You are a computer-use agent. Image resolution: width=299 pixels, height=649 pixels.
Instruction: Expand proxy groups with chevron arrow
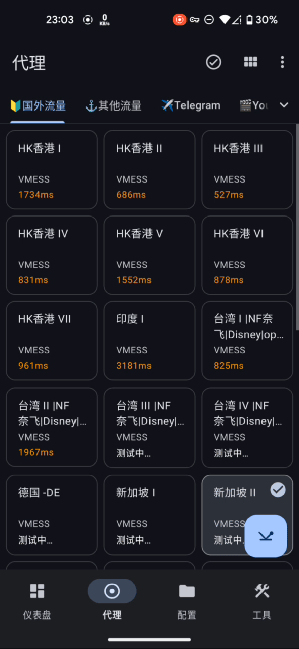[x=284, y=105]
